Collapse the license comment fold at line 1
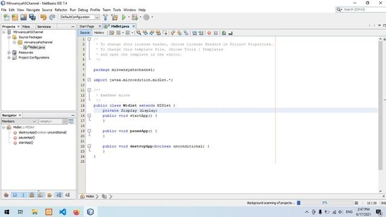Screen dimensions: 386x217 [89, 39]
